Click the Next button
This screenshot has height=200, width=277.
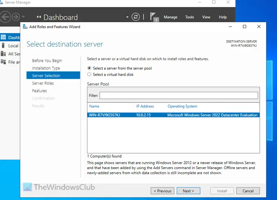[188, 191]
